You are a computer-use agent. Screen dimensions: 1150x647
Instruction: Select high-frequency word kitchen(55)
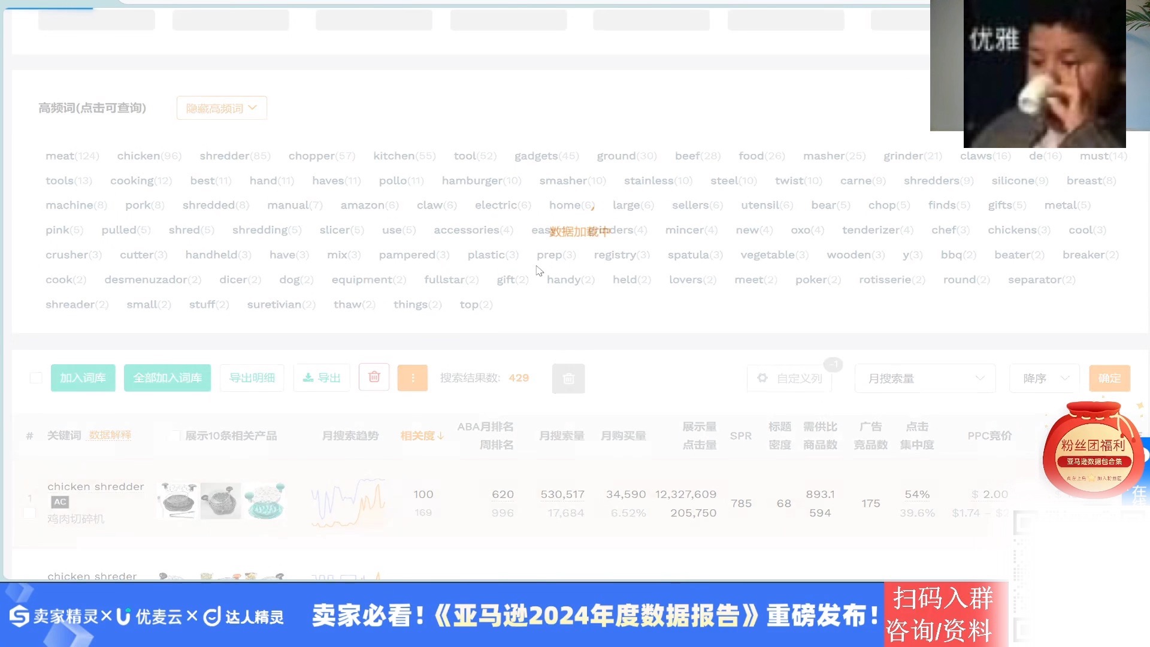tap(404, 156)
